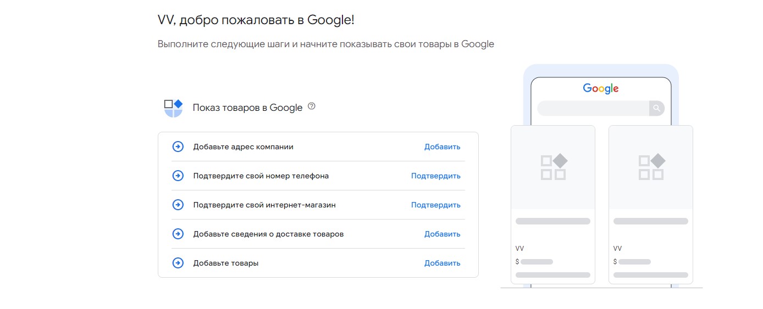Screen dimensions: 763x309
Task: Open help icon next to "Показ товаров в Google"
Action: click(x=312, y=106)
